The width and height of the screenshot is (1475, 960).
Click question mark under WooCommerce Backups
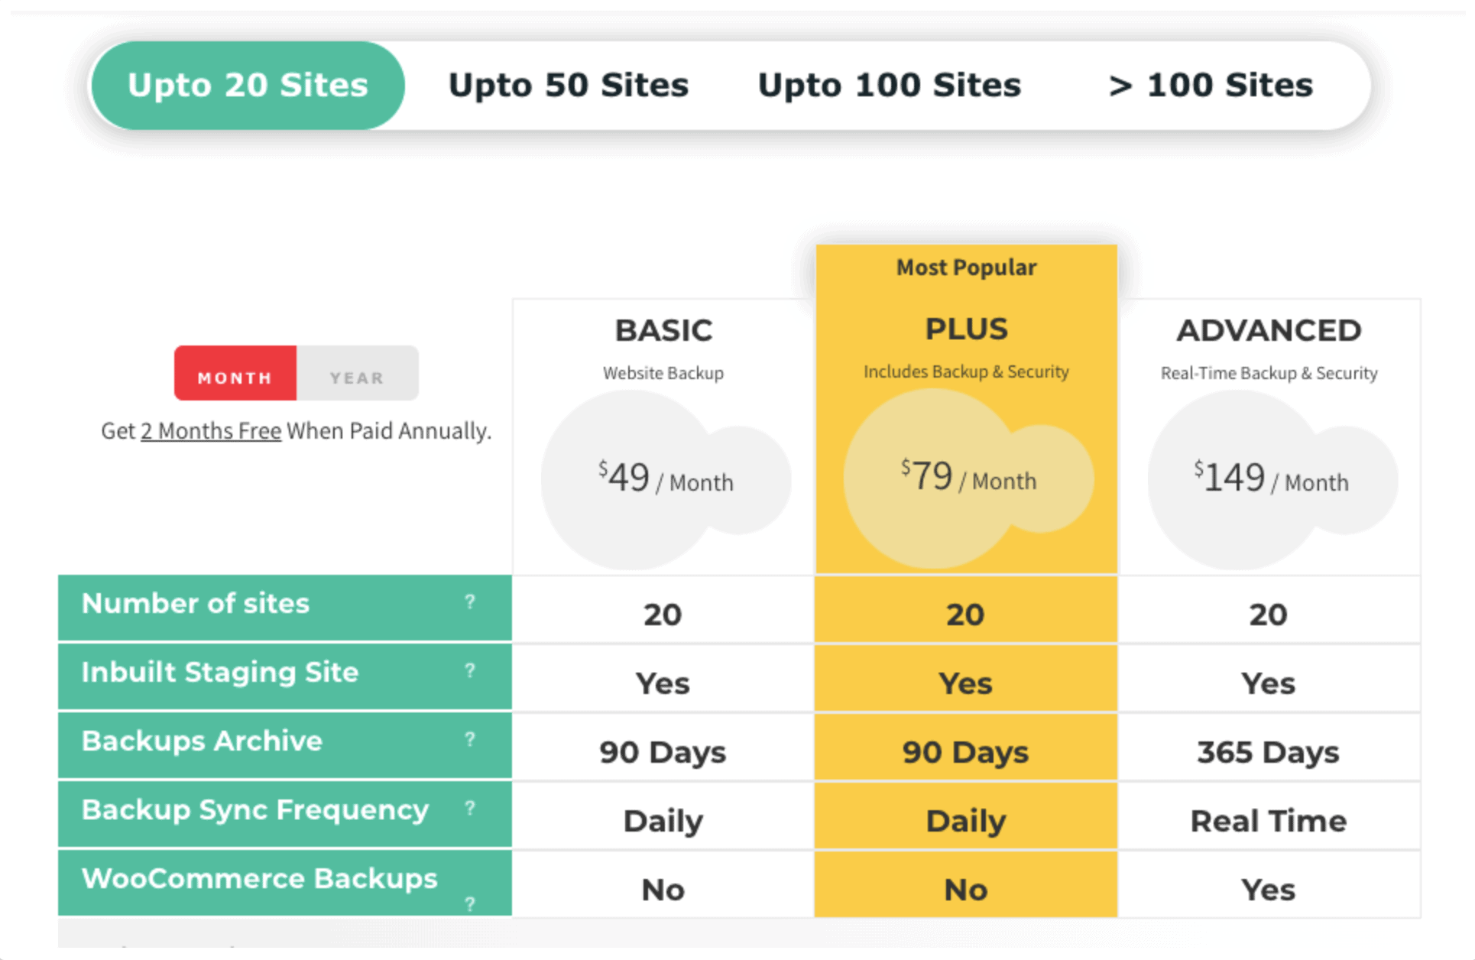click(470, 904)
